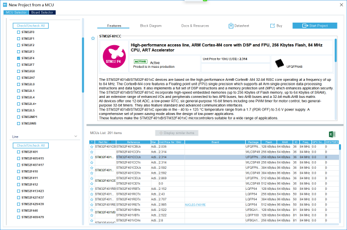
Task: Star the STM32F401CDUx row
Action: 92,168
